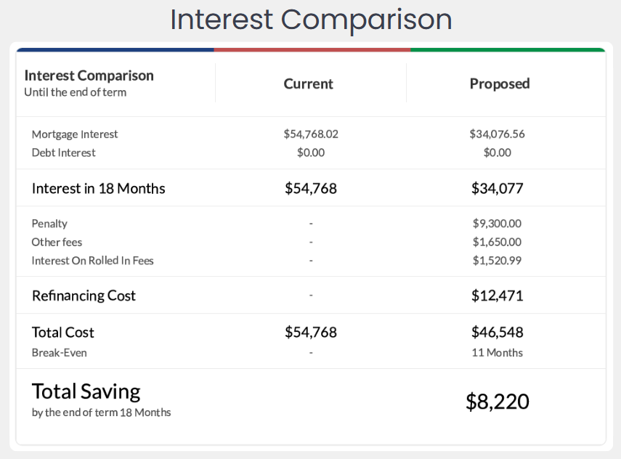Click the proposed Total Cost $46,548
Image resolution: width=621 pixels, height=459 pixels.
coord(498,333)
